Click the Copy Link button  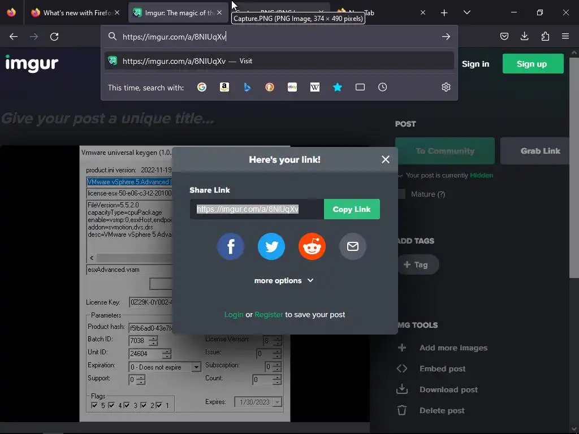coord(352,209)
